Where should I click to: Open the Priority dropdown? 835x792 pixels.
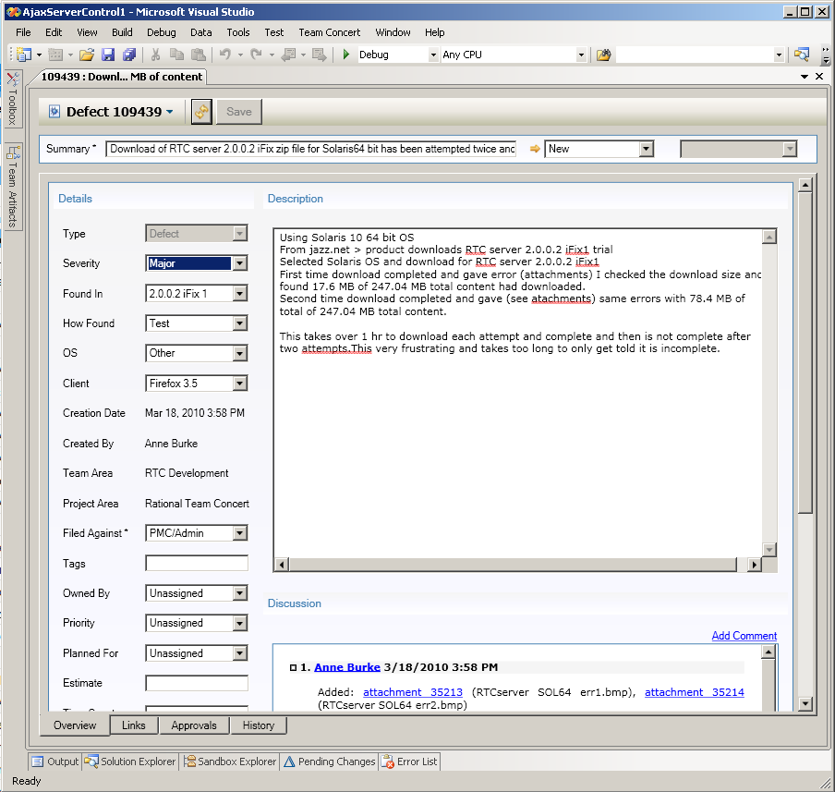pos(239,624)
